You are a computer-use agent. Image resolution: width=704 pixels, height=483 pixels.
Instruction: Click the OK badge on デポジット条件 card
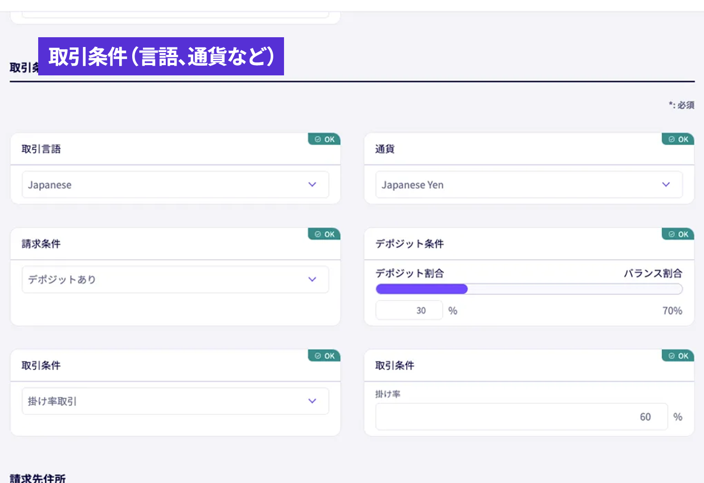[678, 234]
